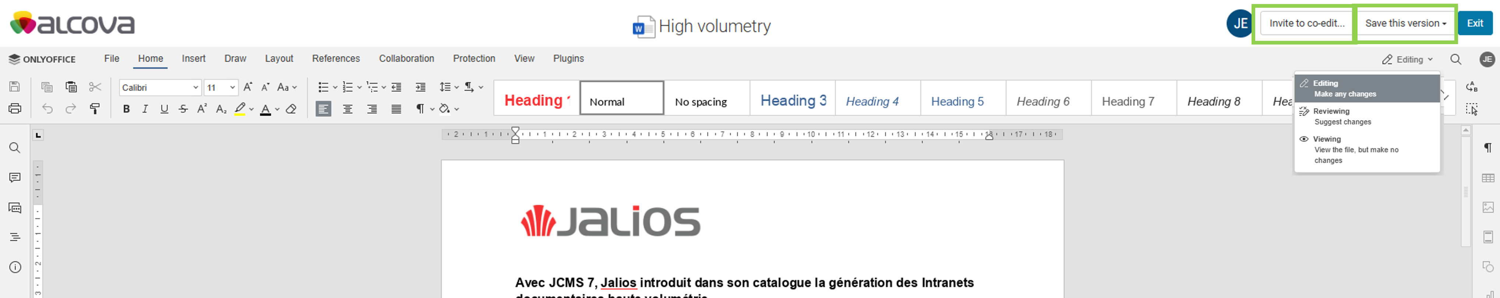Open the File menu
The height and width of the screenshot is (298, 1500).
click(x=112, y=59)
